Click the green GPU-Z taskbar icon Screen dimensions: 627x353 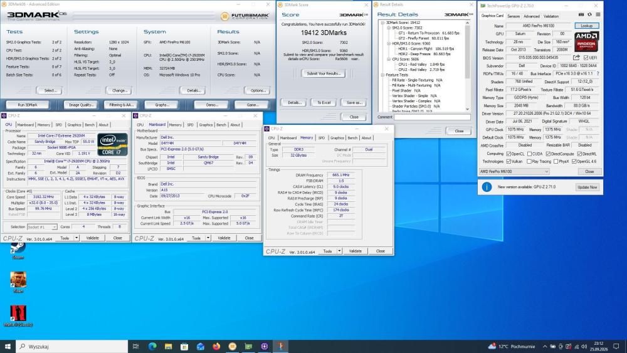[x=248, y=346]
